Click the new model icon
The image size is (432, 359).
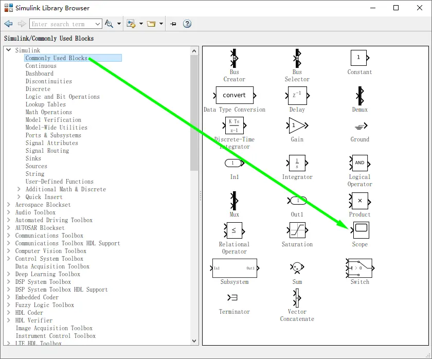click(131, 24)
